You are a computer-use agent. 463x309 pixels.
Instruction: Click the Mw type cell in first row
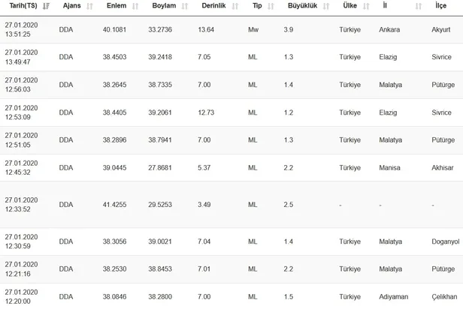point(253,29)
